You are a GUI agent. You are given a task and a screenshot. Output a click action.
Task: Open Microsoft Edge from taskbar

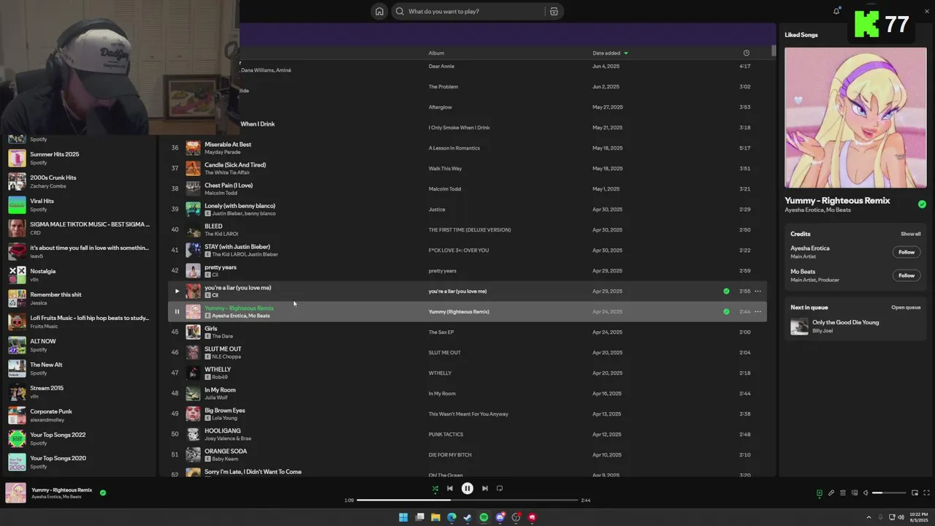[451, 517]
